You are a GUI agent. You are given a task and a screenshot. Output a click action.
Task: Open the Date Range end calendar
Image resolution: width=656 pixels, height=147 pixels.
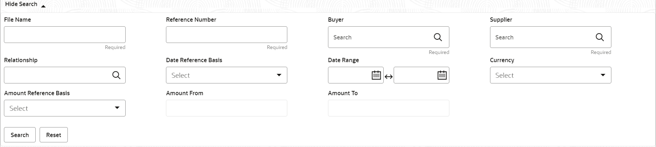pos(442,75)
